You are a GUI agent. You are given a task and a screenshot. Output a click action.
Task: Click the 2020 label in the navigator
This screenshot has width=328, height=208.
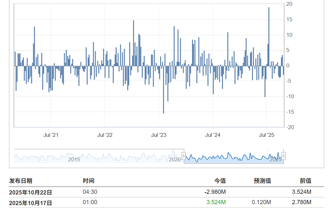[175, 159]
